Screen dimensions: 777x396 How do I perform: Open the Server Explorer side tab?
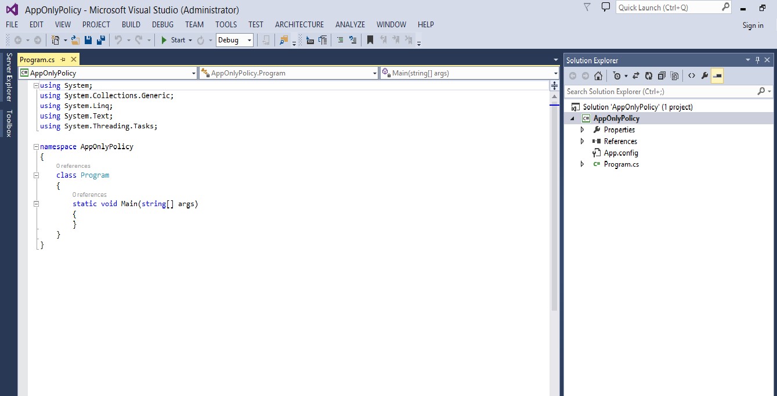pos(8,77)
